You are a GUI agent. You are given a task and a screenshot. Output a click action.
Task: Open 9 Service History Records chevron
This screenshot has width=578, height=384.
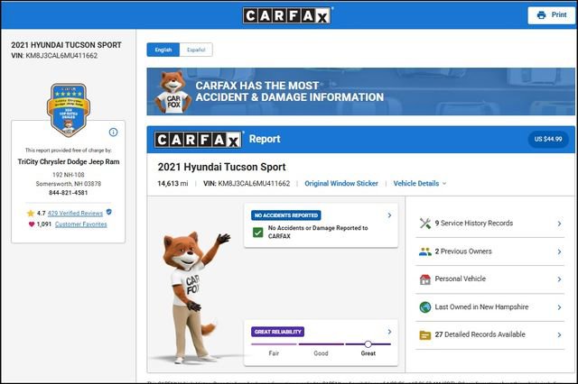click(x=559, y=224)
